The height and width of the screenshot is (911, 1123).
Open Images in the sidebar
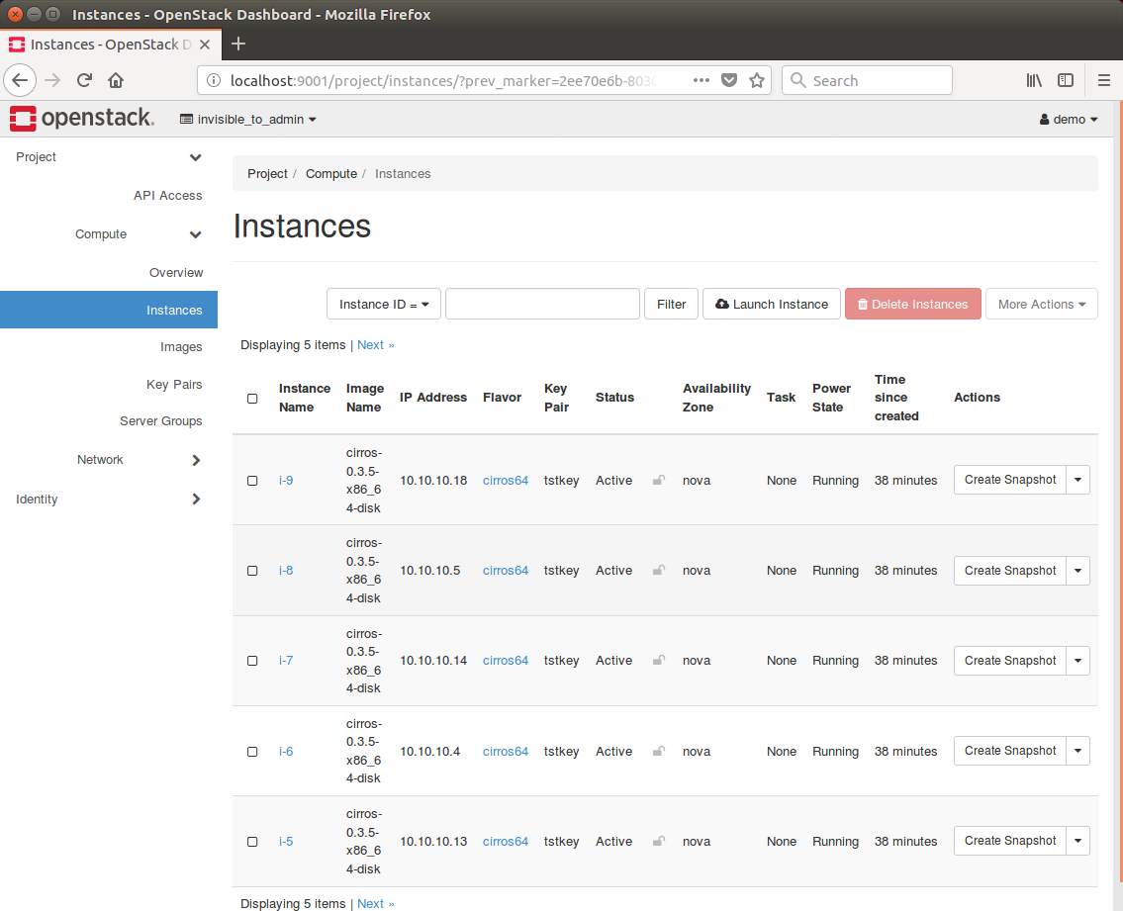click(x=181, y=346)
